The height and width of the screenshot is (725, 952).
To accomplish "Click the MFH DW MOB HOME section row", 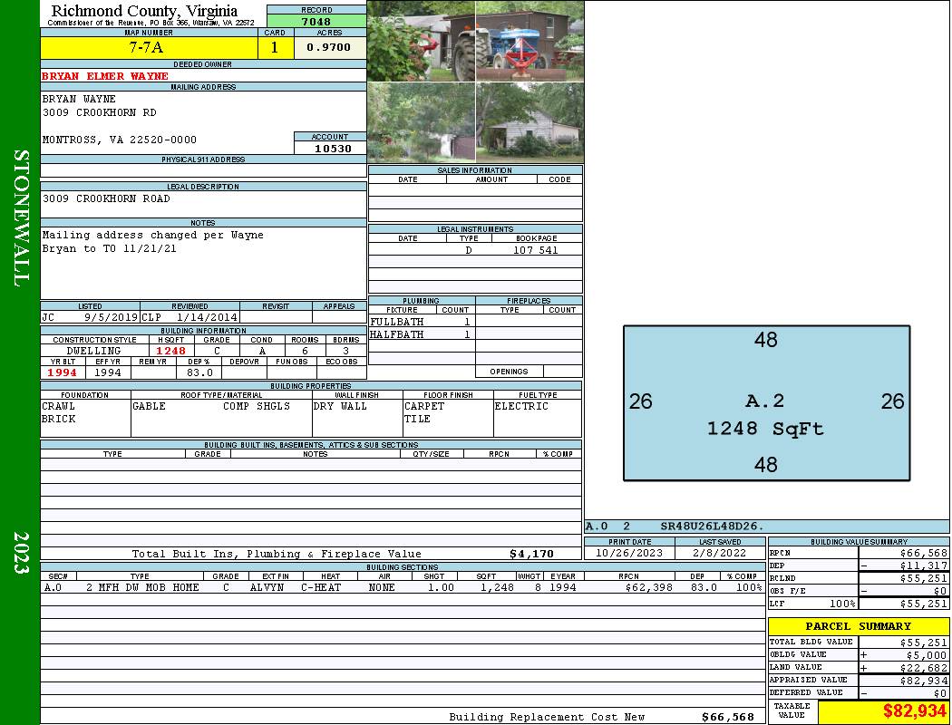I will tap(403, 587).
